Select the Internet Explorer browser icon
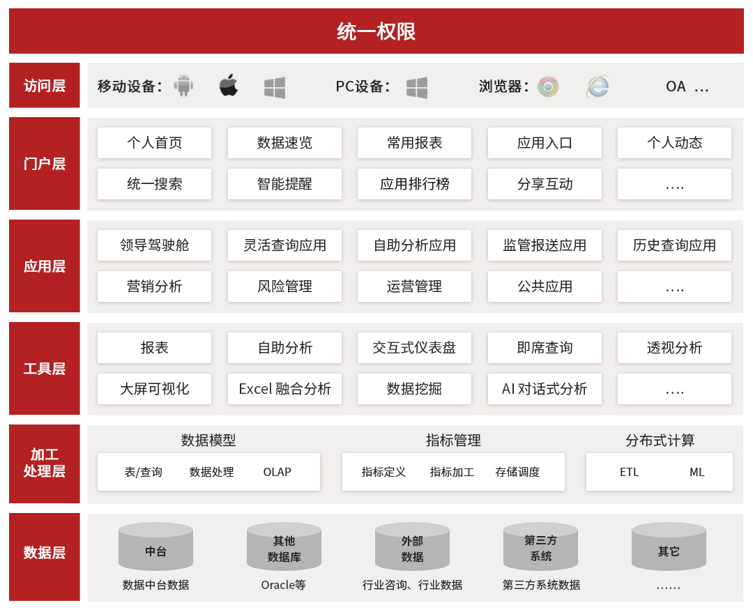Image resolution: width=753 pixels, height=612 pixels. point(597,86)
